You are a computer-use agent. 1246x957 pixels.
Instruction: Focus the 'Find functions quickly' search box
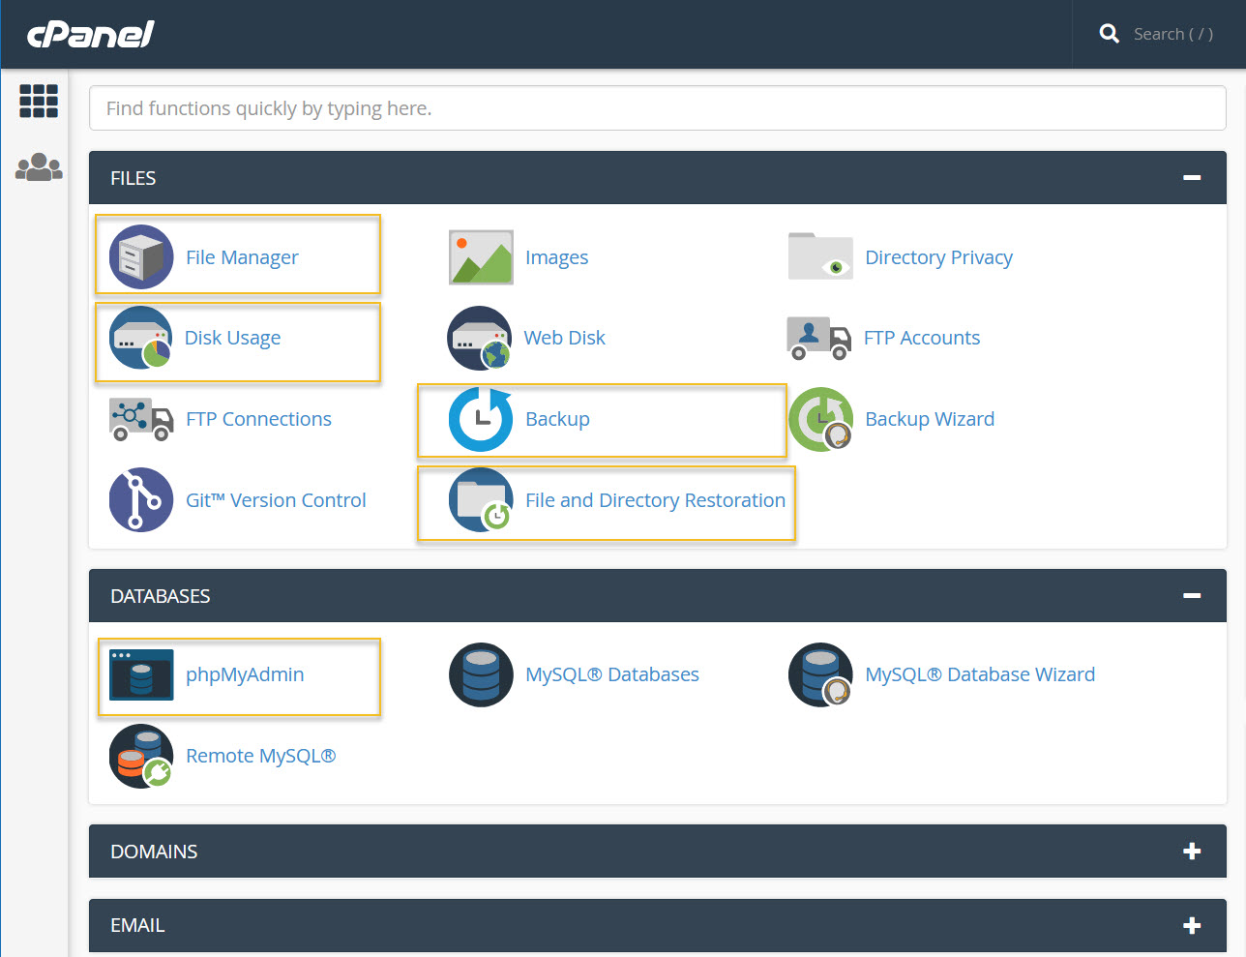(658, 108)
